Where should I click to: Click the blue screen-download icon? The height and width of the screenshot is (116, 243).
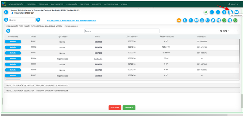click(207, 20)
